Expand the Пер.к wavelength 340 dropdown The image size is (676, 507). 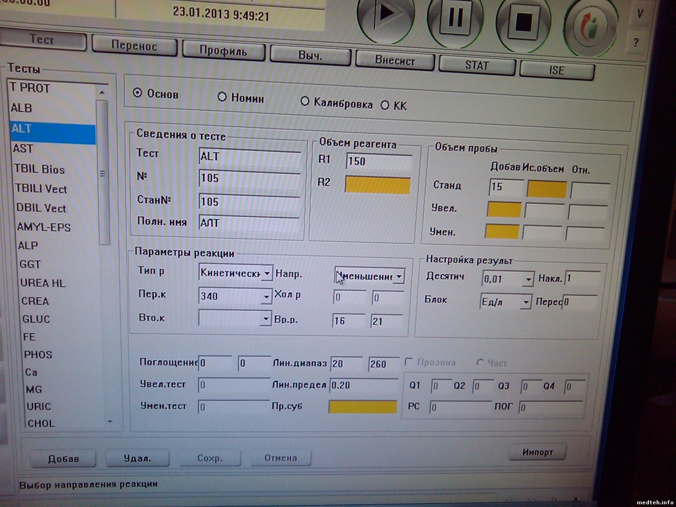pyautogui.click(x=266, y=297)
